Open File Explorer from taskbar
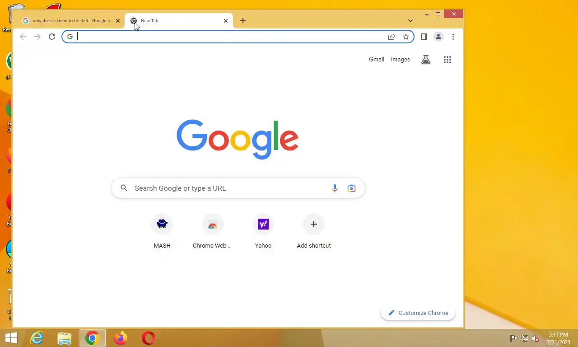 coord(65,338)
